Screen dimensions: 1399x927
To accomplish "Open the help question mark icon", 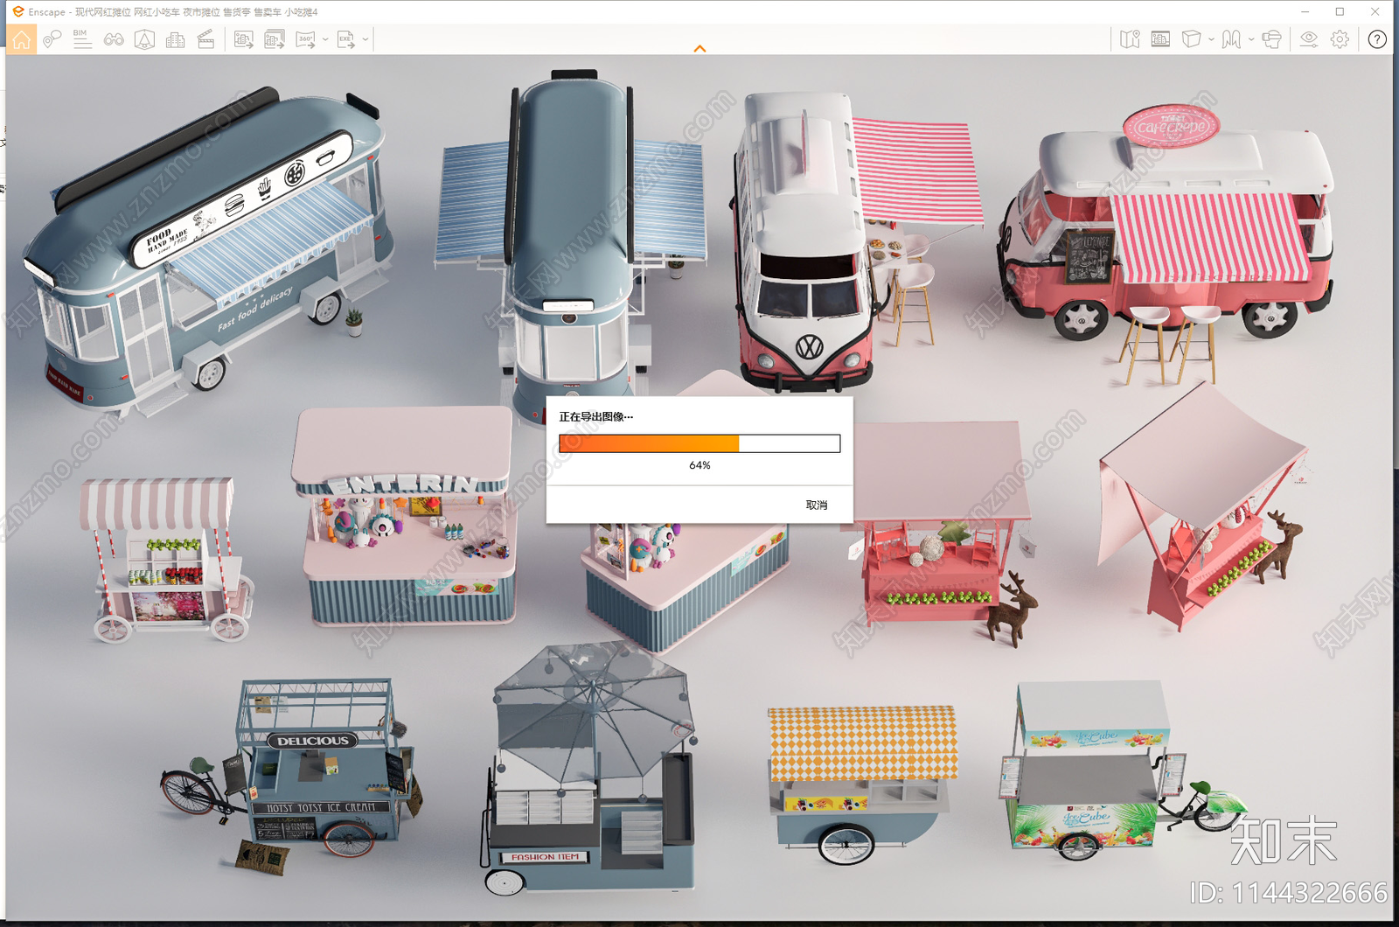I will (x=1377, y=39).
